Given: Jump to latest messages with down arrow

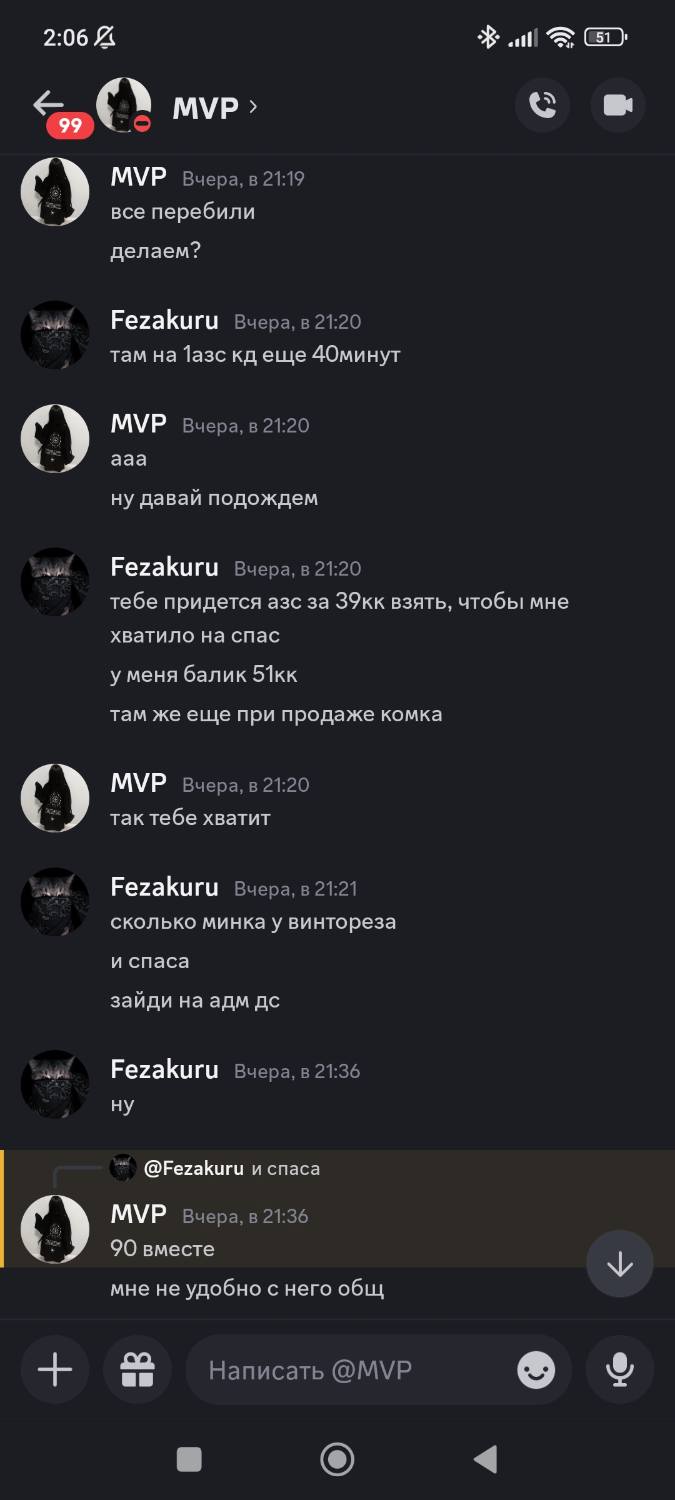Looking at the screenshot, I should (x=620, y=1264).
